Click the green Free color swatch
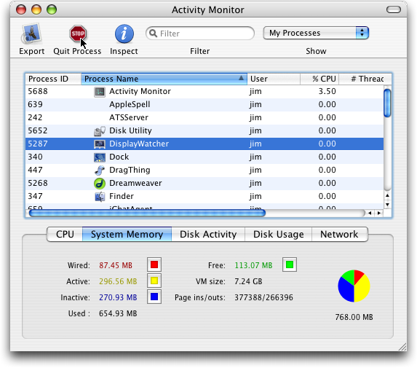Viewport: 417px width, 368px height. point(290,265)
